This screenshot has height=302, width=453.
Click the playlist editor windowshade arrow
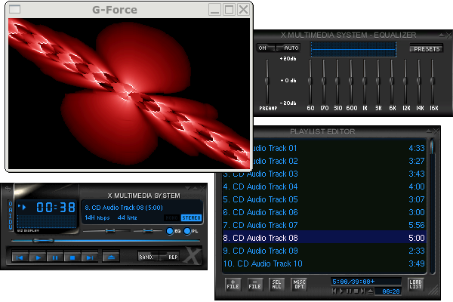(429, 131)
